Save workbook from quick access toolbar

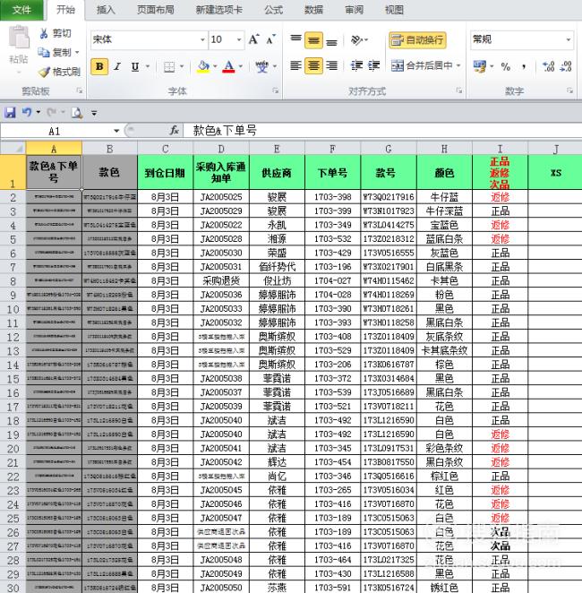pyautogui.click(x=10, y=113)
